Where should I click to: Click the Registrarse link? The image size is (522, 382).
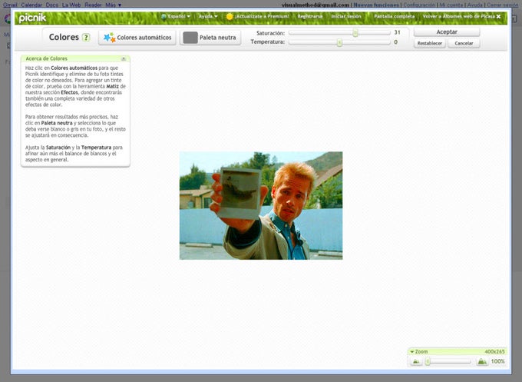[x=310, y=16]
